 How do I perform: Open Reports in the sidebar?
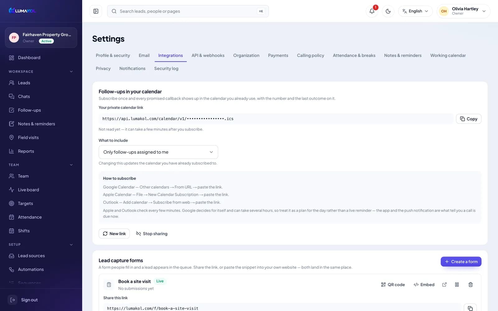[41, 151]
